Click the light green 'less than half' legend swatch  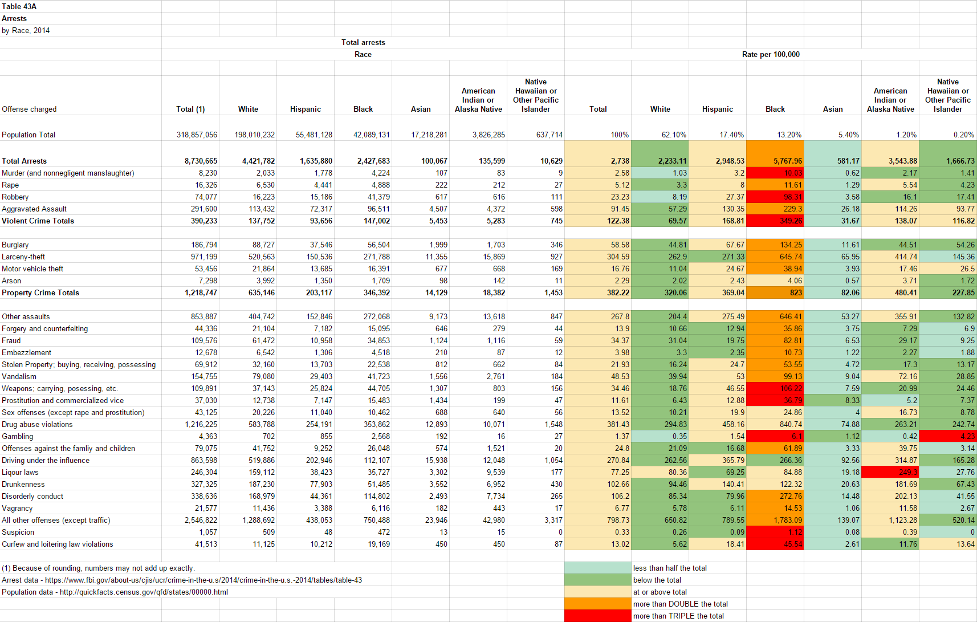tap(598, 568)
